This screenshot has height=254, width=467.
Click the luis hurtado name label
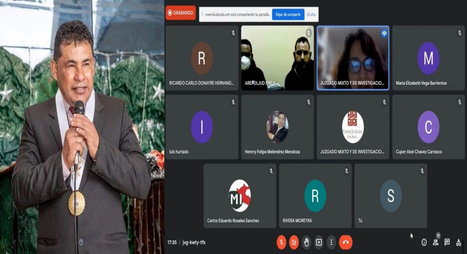click(x=179, y=152)
